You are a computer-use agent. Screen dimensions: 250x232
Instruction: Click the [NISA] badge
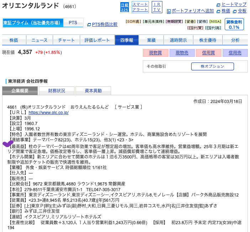point(215,21)
